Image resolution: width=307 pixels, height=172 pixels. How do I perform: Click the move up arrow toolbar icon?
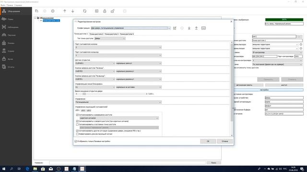pos(65,11)
